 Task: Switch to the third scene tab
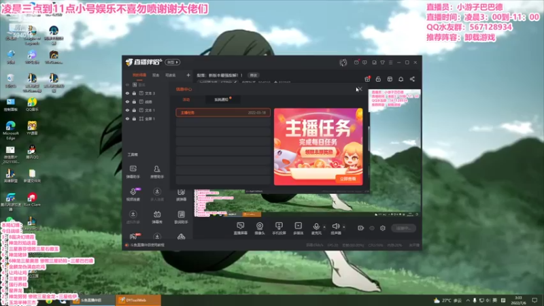tap(171, 75)
